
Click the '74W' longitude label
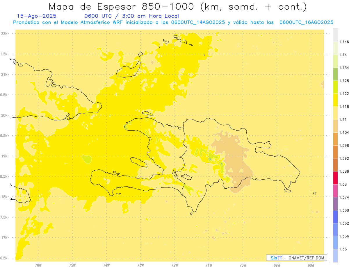coord(106,265)
